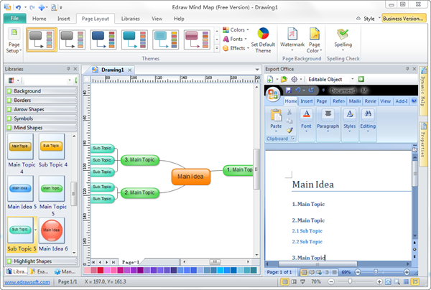Viewport: 431px width, 290px height.
Task: Switch to the Exa... bottom panel tab
Action: 40,271
